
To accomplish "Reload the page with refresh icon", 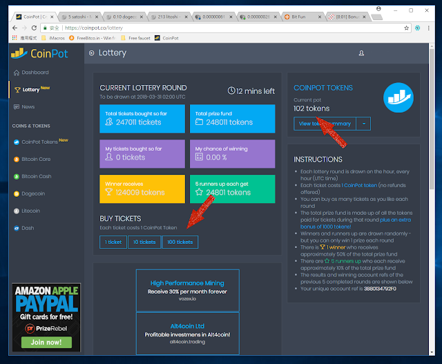I will pyautogui.click(x=34, y=28).
